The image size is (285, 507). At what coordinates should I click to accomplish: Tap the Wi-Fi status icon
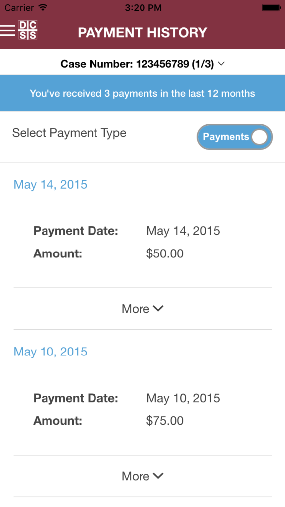tap(43, 7)
